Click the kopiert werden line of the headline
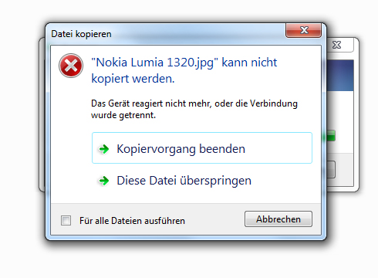 coord(133,79)
